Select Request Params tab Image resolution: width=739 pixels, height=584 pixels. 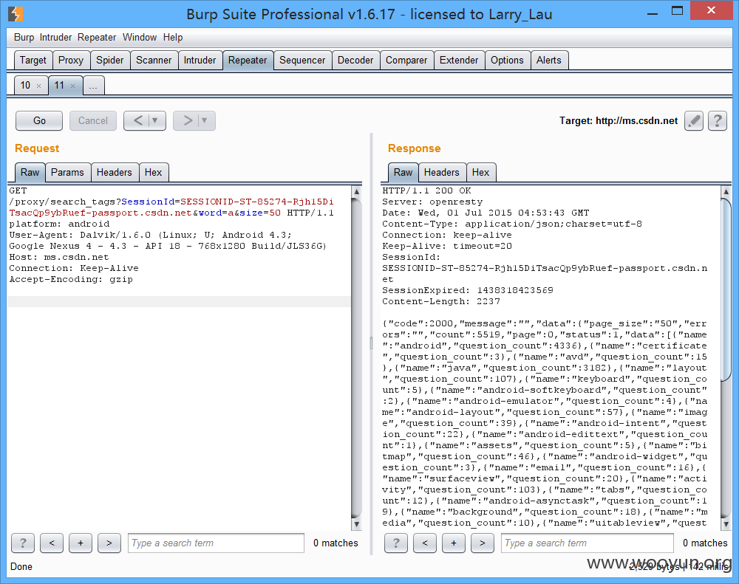pyautogui.click(x=67, y=172)
